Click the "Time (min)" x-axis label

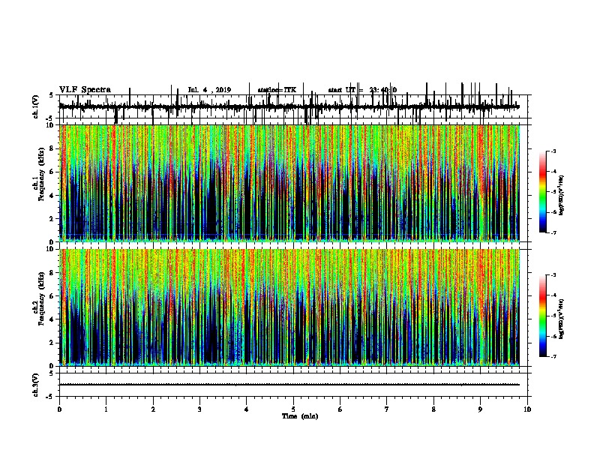300,416
